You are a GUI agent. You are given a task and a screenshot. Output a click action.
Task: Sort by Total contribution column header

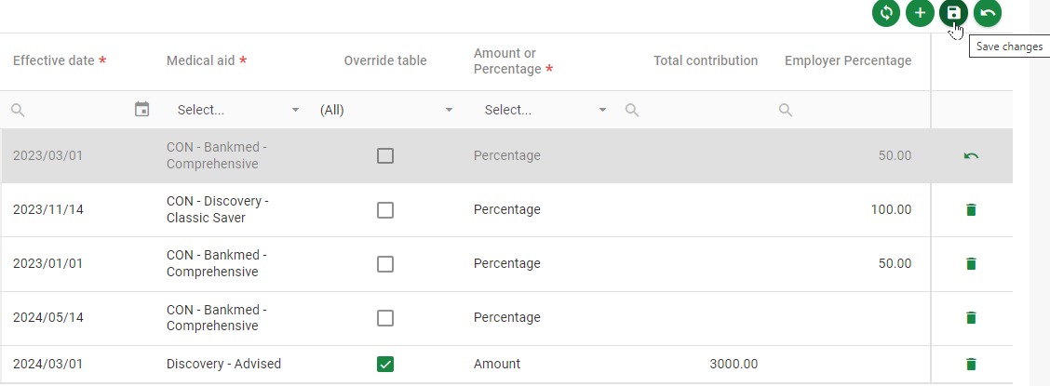[x=705, y=60]
